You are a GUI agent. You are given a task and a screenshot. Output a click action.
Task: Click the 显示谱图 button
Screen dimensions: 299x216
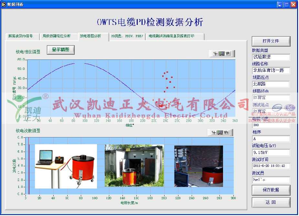60,50
